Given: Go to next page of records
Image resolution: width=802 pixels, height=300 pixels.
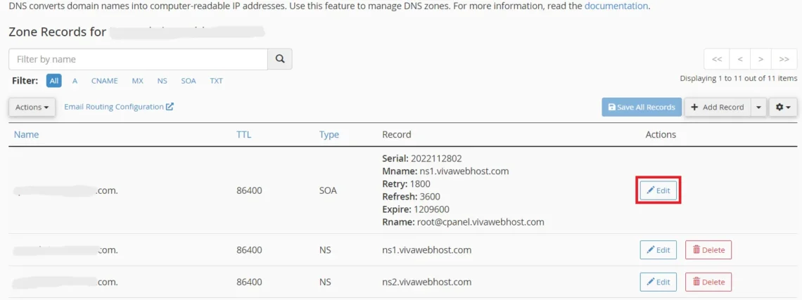Looking at the screenshot, I should point(761,59).
